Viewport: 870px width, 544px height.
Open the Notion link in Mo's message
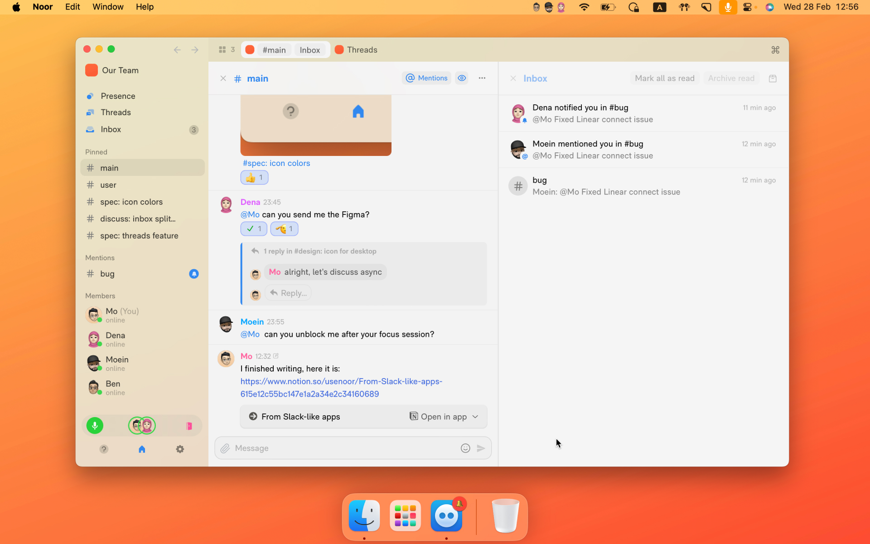341,388
